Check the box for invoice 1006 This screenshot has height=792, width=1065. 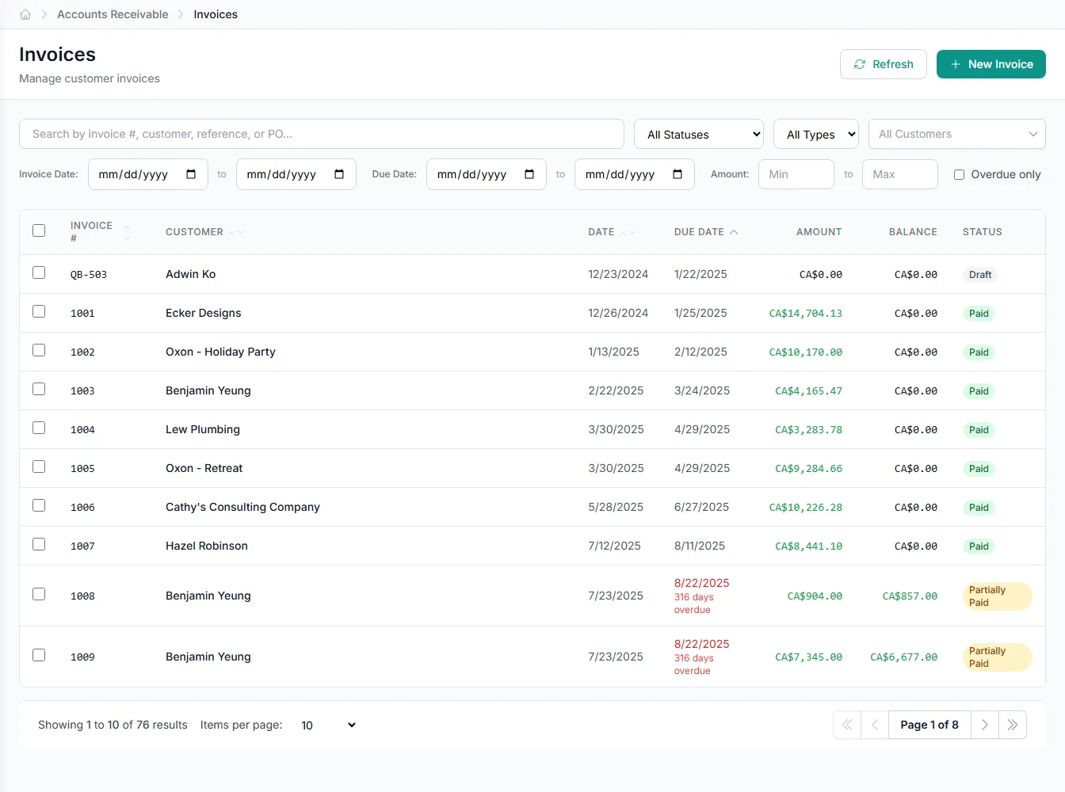click(x=39, y=505)
